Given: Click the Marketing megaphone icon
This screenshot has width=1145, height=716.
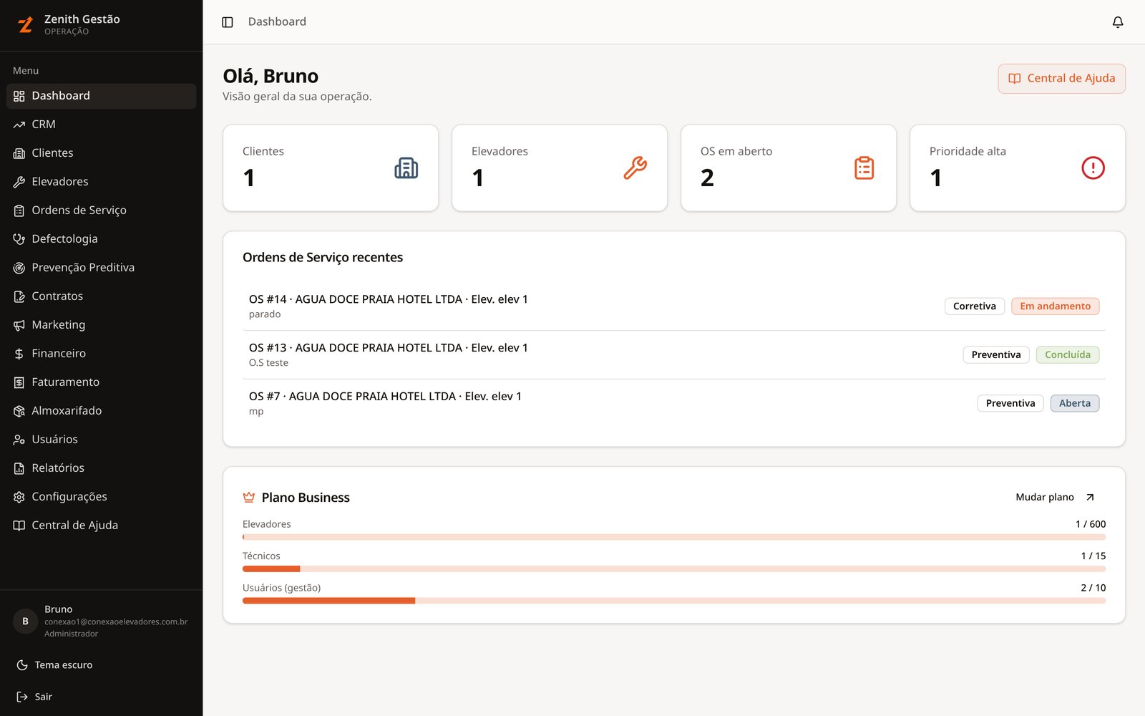Looking at the screenshot, I should click(x=19, y=325).
